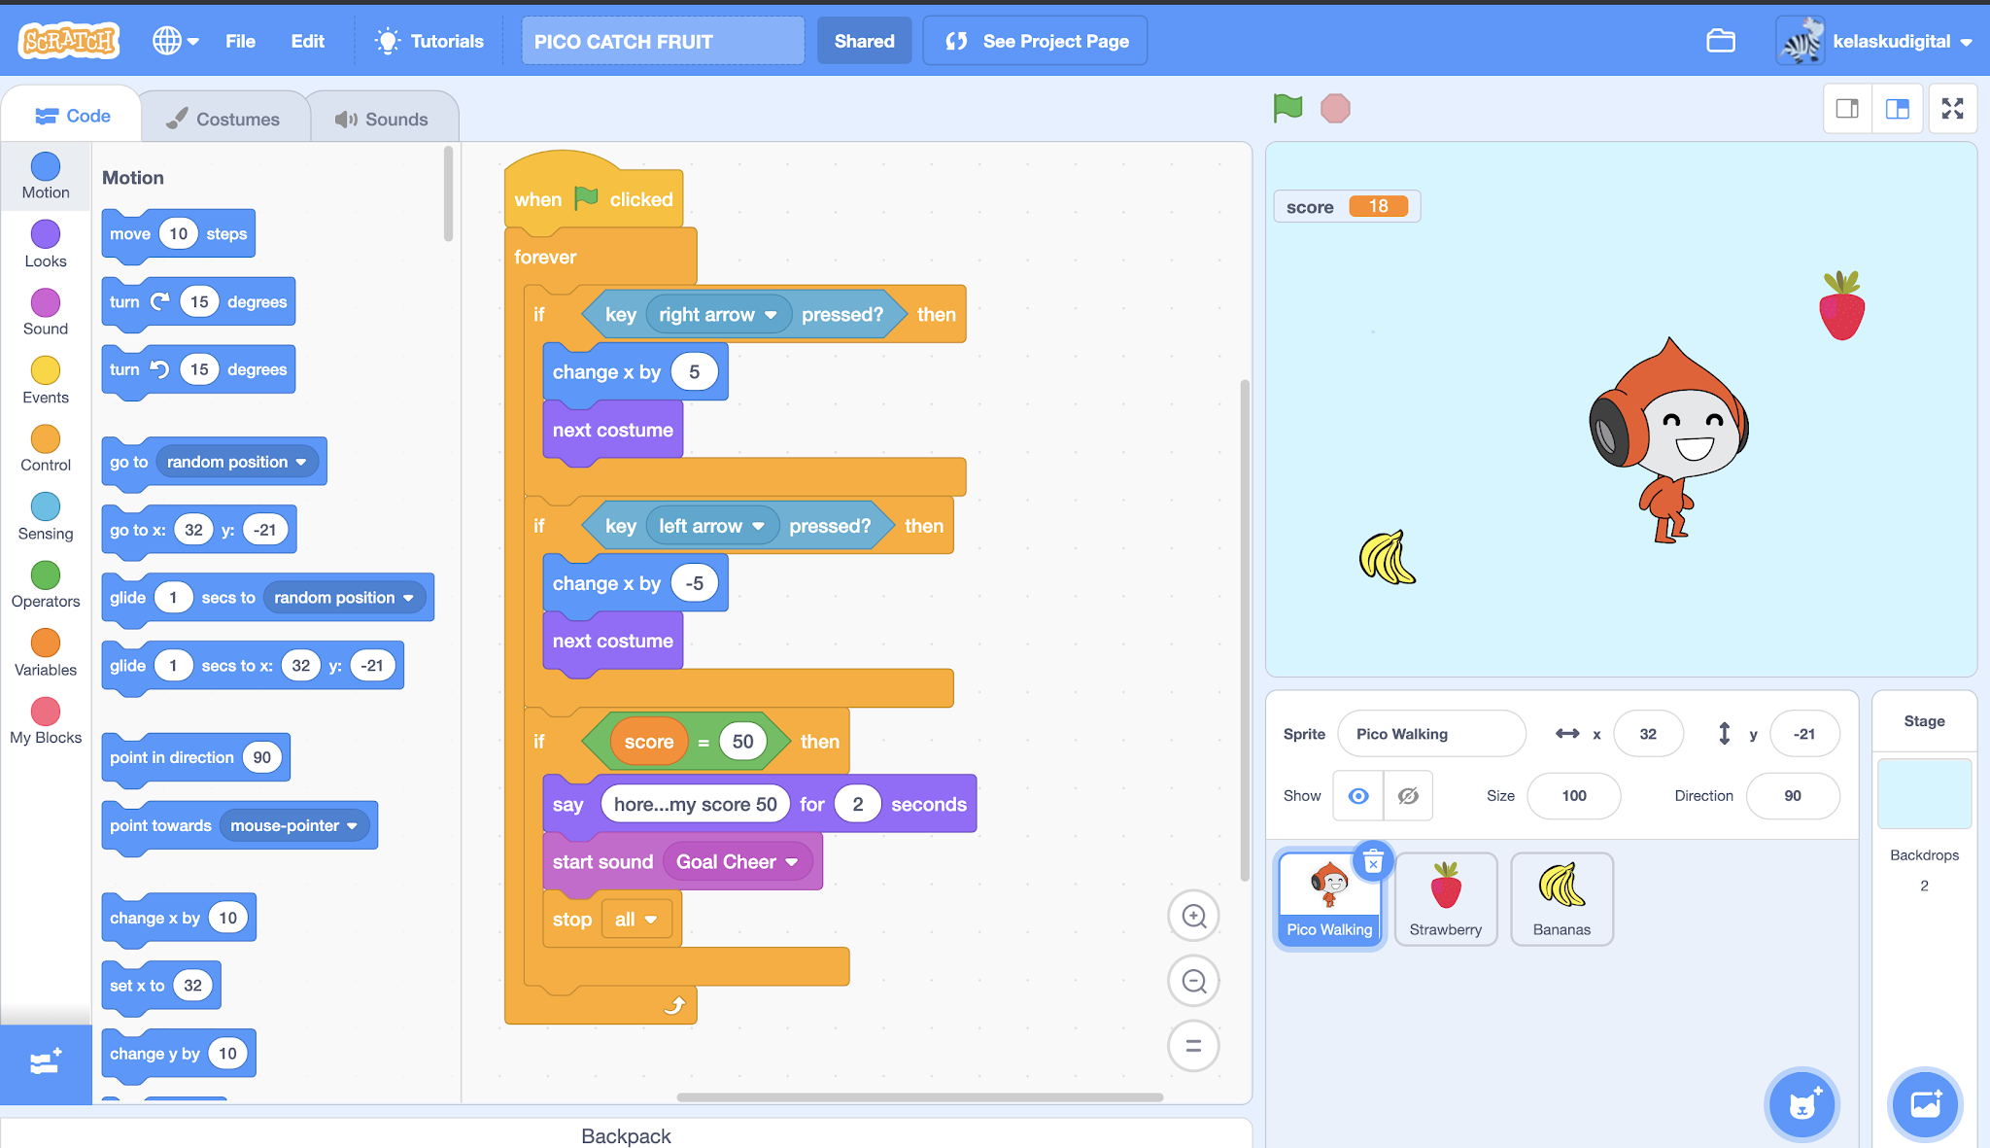This screenshot has height=1148, width=1990.
Task: Stop the project with the stop sign
Action: coord(1335,108)
